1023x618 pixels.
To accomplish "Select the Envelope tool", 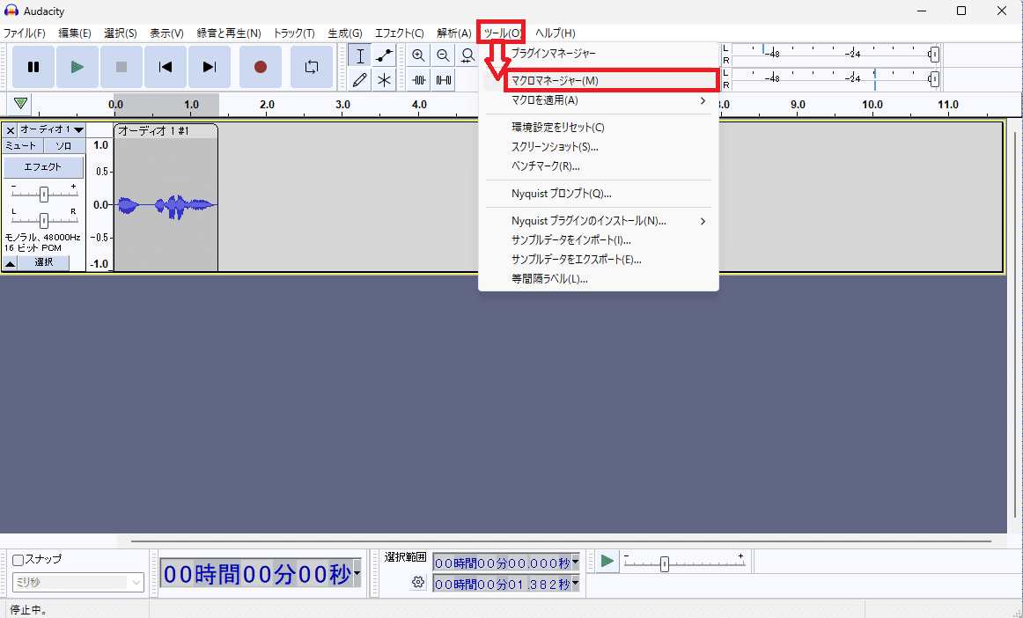I will (384, 55).
